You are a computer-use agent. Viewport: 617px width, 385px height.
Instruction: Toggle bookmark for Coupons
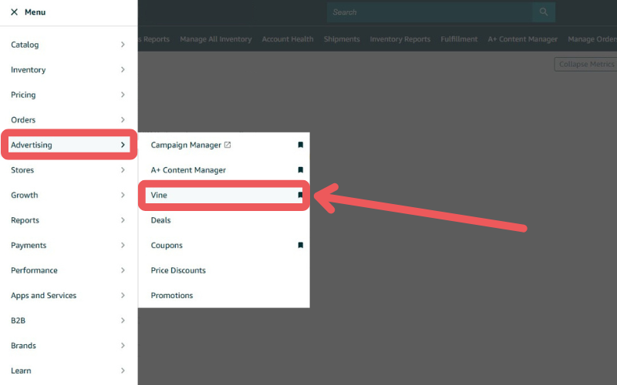pos(301,246)
